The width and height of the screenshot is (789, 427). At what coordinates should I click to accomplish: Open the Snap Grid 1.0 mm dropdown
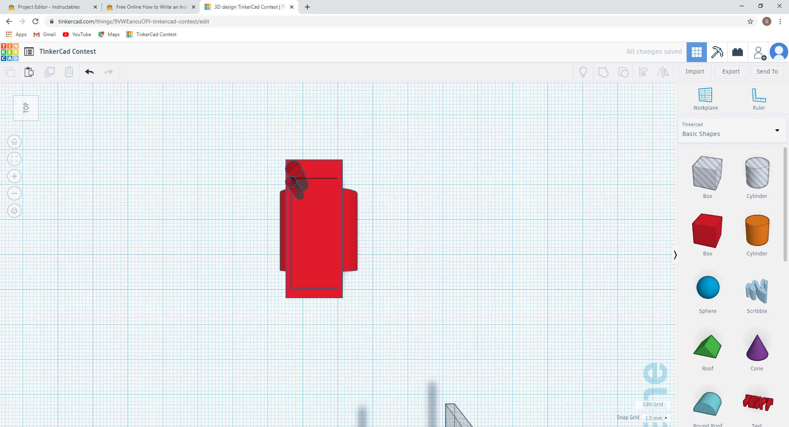656,418
